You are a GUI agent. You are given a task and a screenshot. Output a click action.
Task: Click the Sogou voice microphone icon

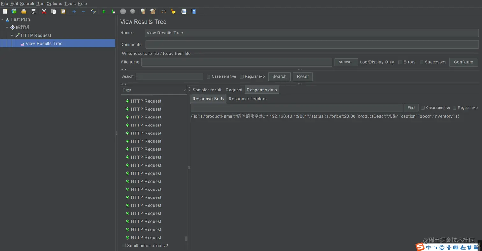click(x=449, y=247)
